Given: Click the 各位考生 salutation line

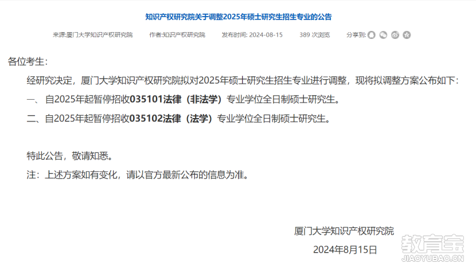Looking at the screenshot, I should [x=28, y=61].
